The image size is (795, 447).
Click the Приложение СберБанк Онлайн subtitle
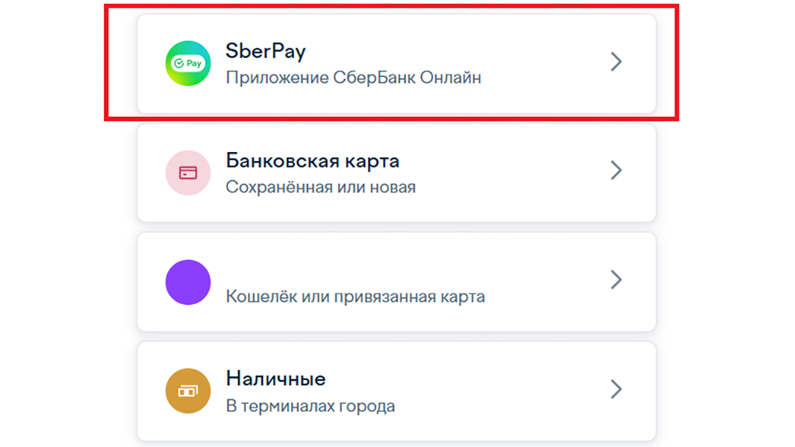pyautogui.click(x=354, y=77)
